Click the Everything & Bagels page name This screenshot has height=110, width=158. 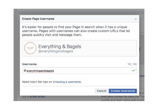pos(60,46)
